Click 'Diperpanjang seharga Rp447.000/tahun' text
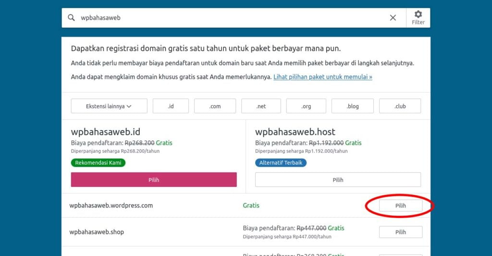 [x=287, y=237]
